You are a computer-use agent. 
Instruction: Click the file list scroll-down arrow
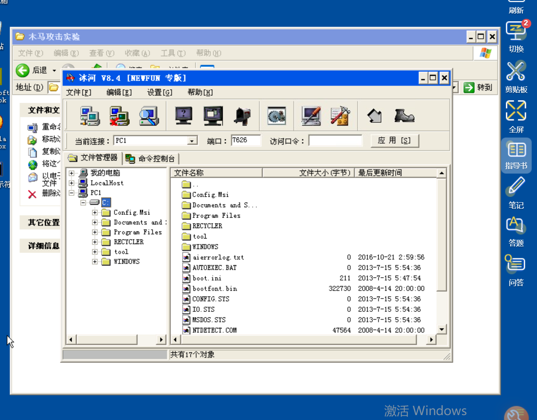pyautogui.click(x=442, y=330)
